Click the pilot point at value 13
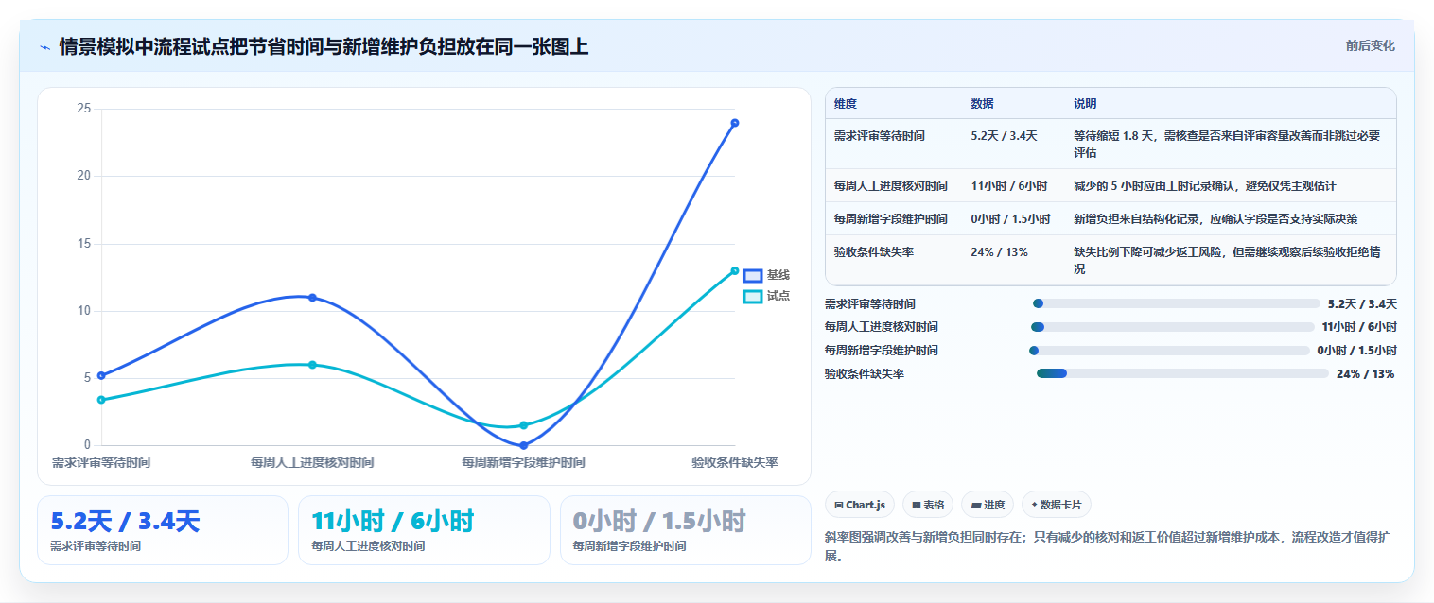This screenshot has height=603, width=1434. point(734,270)
